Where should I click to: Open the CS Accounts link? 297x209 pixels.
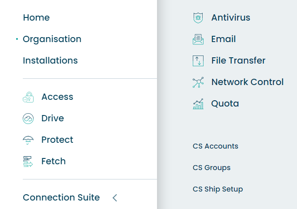215,146
